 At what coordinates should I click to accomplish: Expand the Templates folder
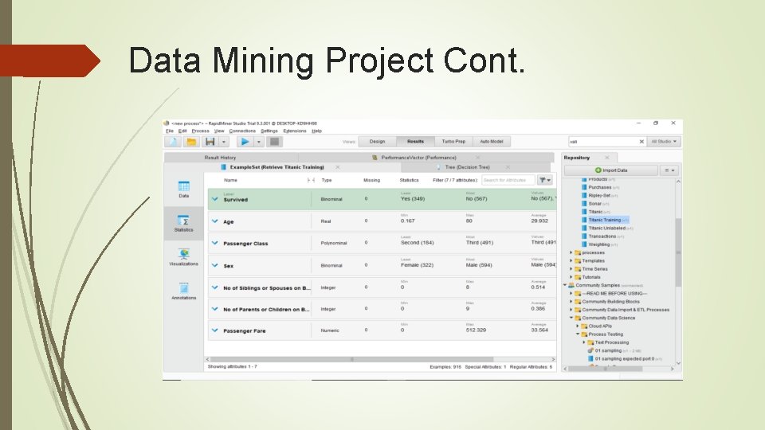571,261
